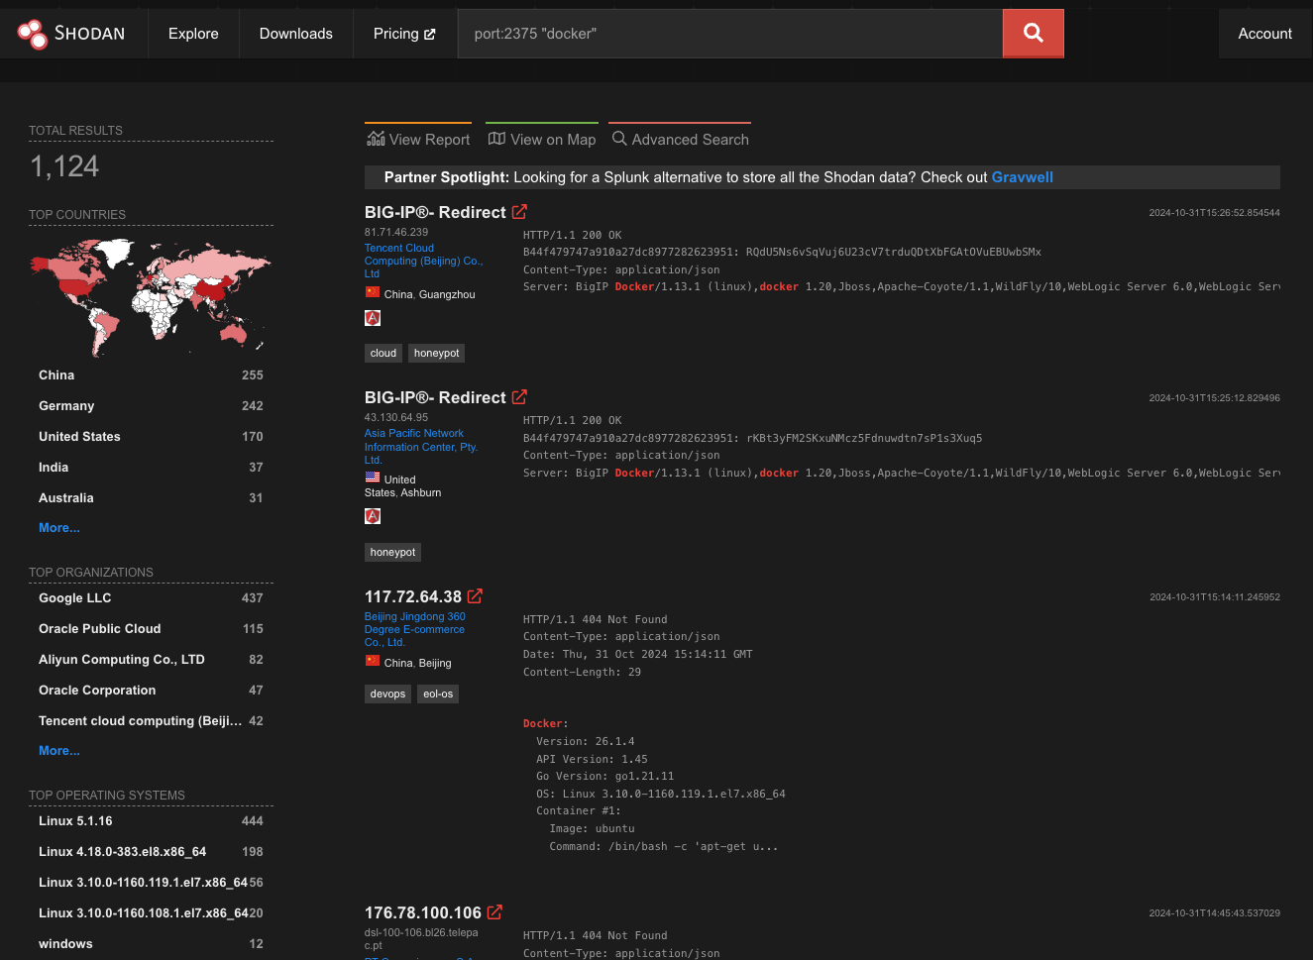1313x960 pixels.
Task: Click the red search magnifier button
Action: (1033, 34)
